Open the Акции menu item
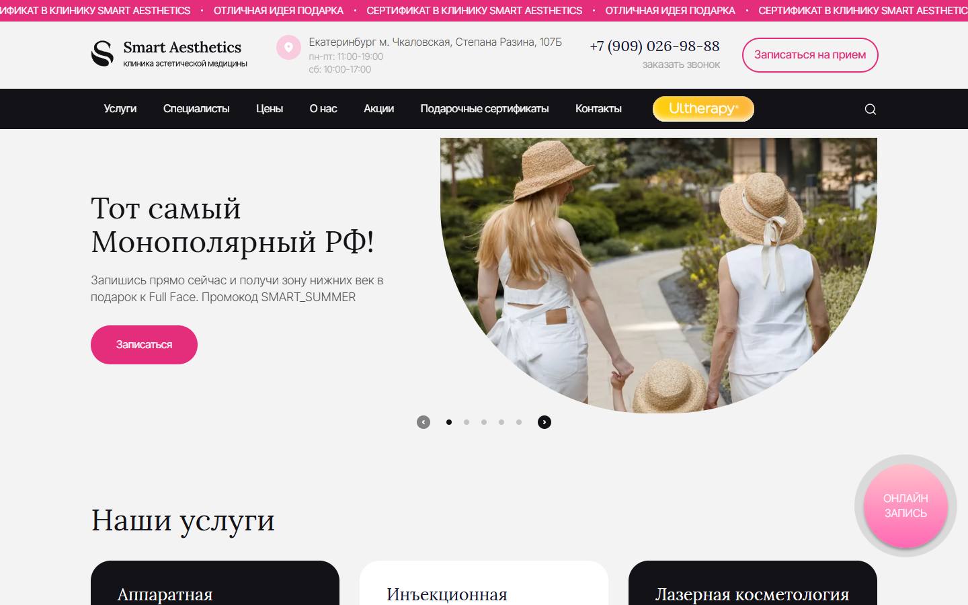The height and width of the screenshot is (605, 968). point(379,109)
